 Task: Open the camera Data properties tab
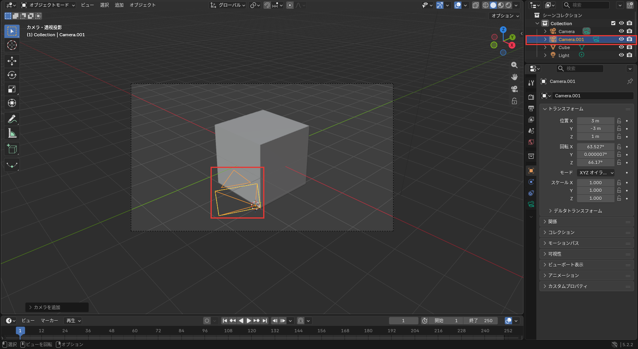click(x=531, y=204)
